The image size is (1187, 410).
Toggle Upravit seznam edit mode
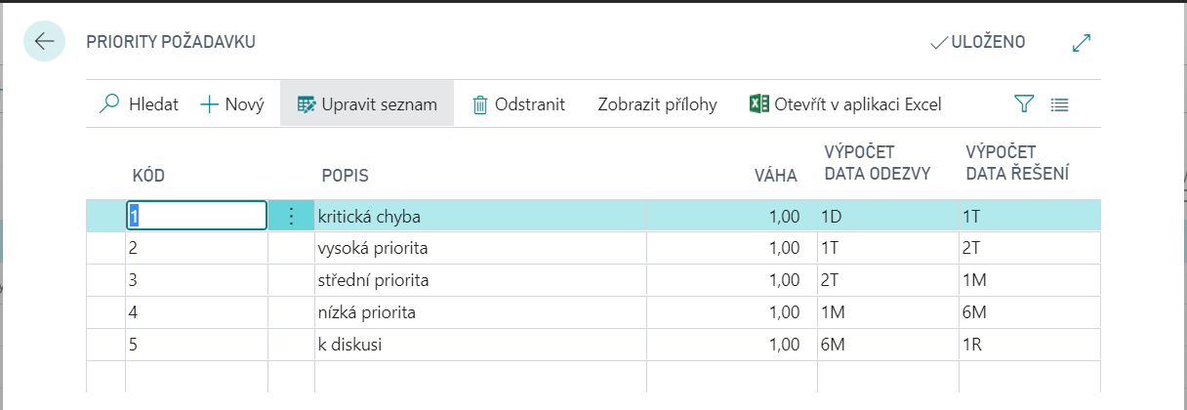tap(367, 104)
